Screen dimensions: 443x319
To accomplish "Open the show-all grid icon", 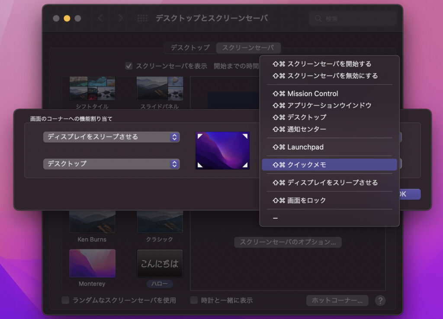I will point(142,18).
